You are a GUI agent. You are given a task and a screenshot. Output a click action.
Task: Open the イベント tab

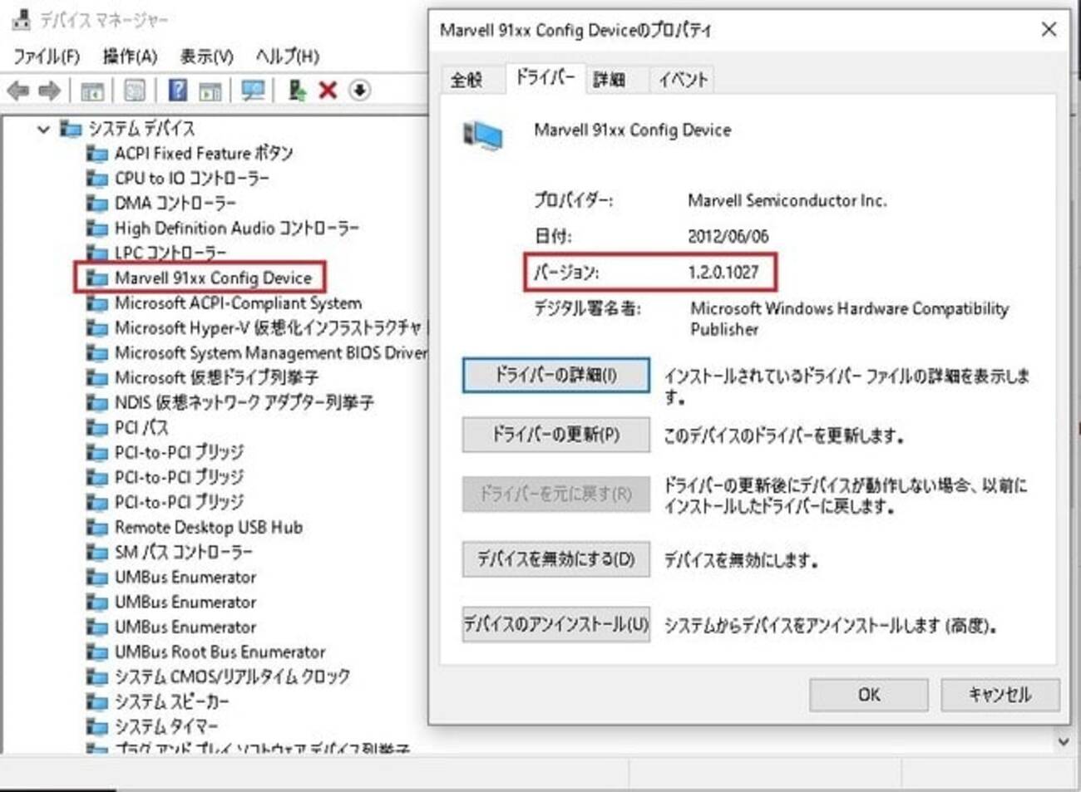pyautogui.click(x=683, y=80)
